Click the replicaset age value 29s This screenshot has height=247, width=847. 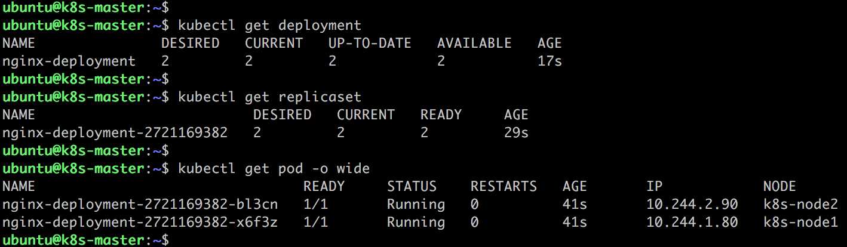(516, 132)
